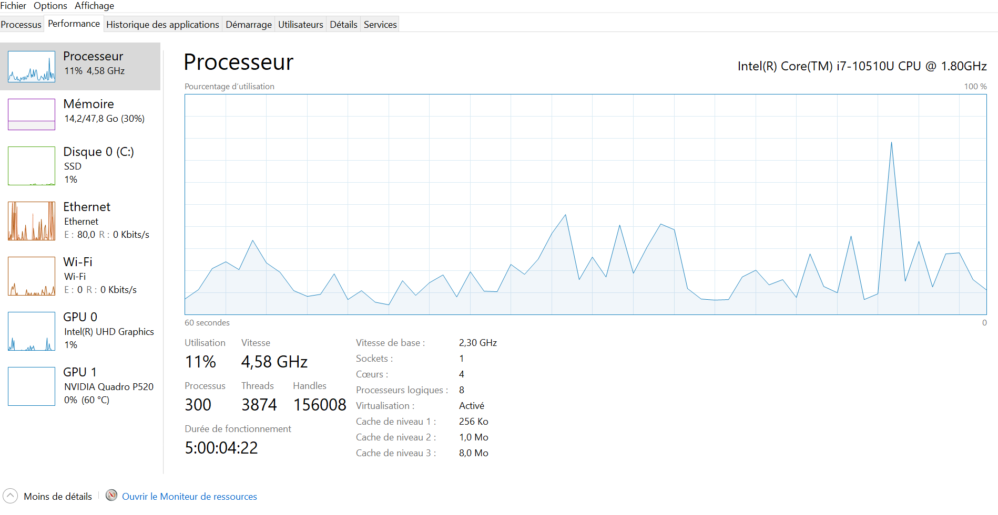Click the Threads count 3874
This screenshot has height=515, width=998.
pos(259,405)
